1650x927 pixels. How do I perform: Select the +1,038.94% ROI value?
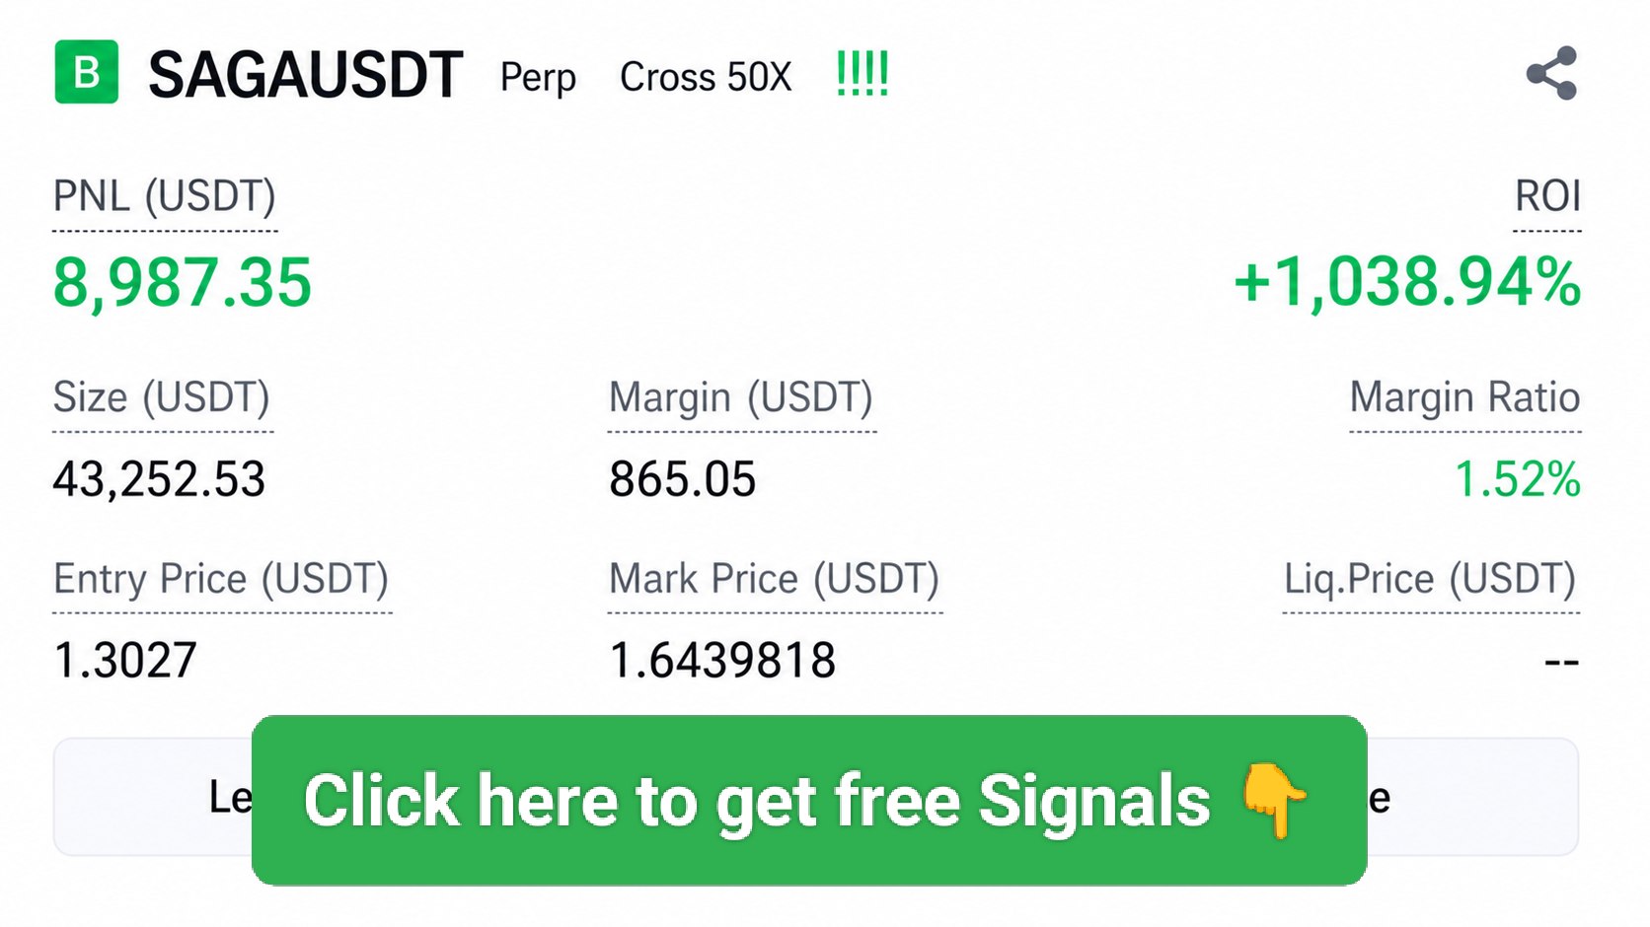(x=1407, y=283)
